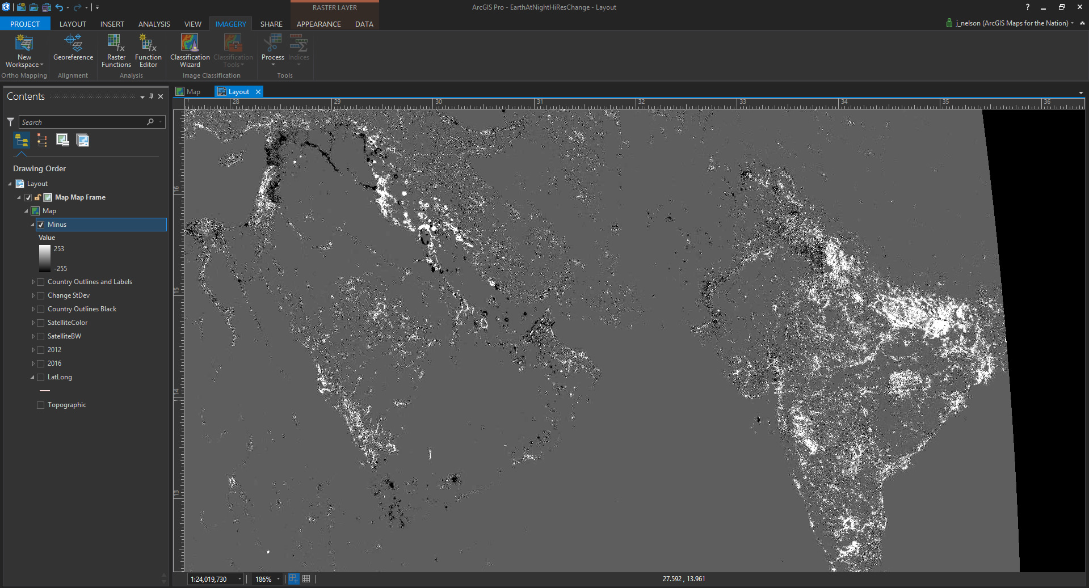
Task: Click the save project icon in title bar
Action: pos(47,7)
